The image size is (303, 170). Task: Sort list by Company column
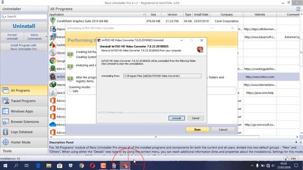click(226, 15)
